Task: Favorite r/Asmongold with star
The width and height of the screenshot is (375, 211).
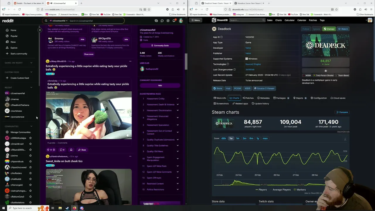Action: pos(30,185)
